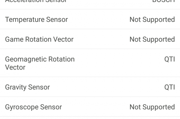Click the partially visible Acceleration Sensor label
Screen dimensions: 180x119
[x=36, y=1]
